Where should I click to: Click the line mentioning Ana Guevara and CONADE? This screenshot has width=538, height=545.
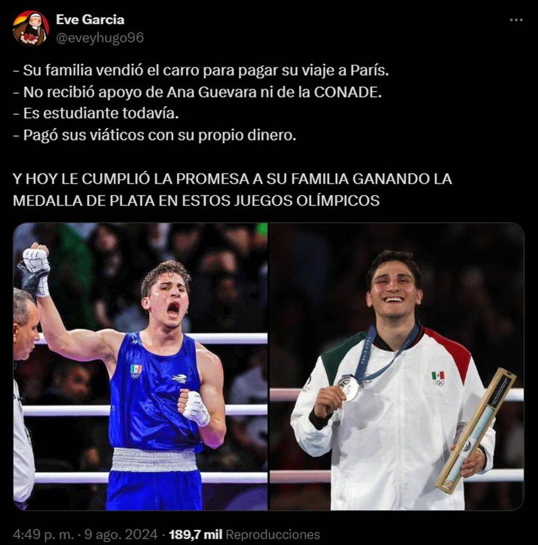197,92
